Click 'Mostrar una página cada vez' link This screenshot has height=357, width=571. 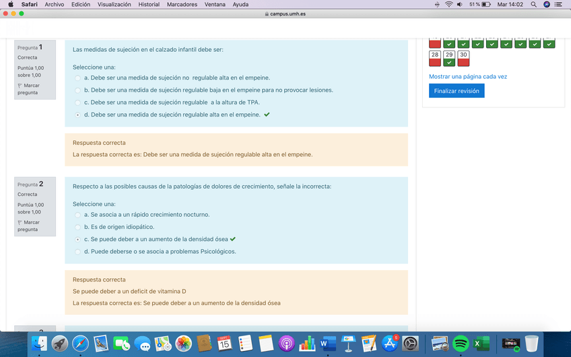(x=468, y=76)
